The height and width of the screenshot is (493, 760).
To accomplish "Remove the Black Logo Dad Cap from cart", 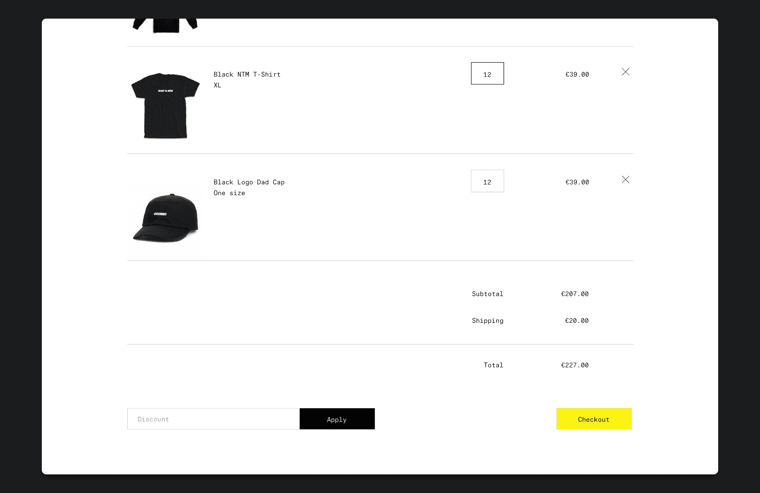I will [625, 180].
